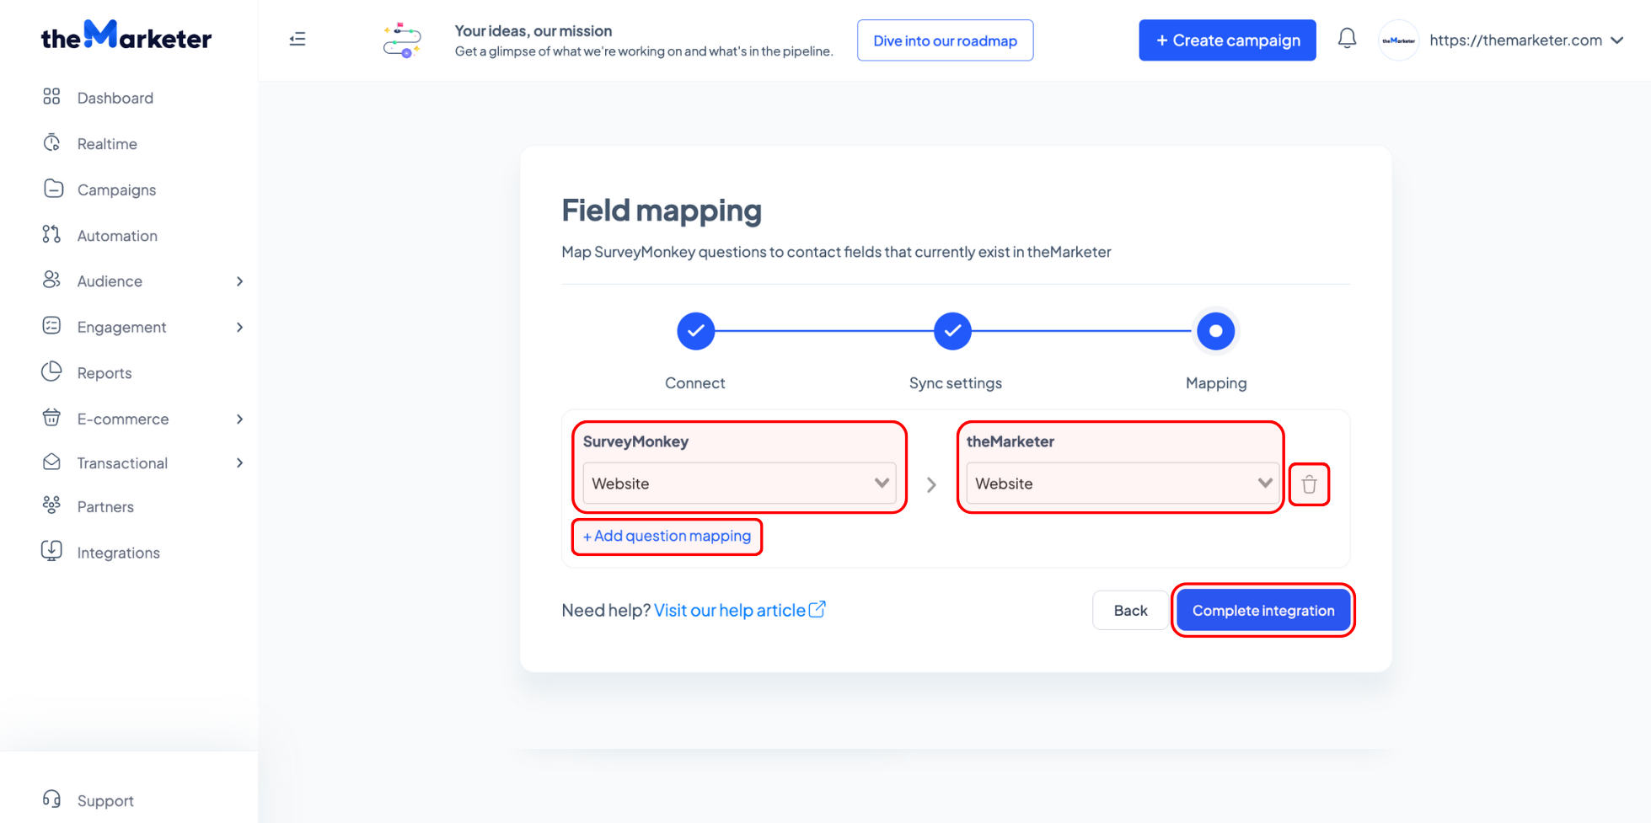Click the Reports pie chart icon

51,371
